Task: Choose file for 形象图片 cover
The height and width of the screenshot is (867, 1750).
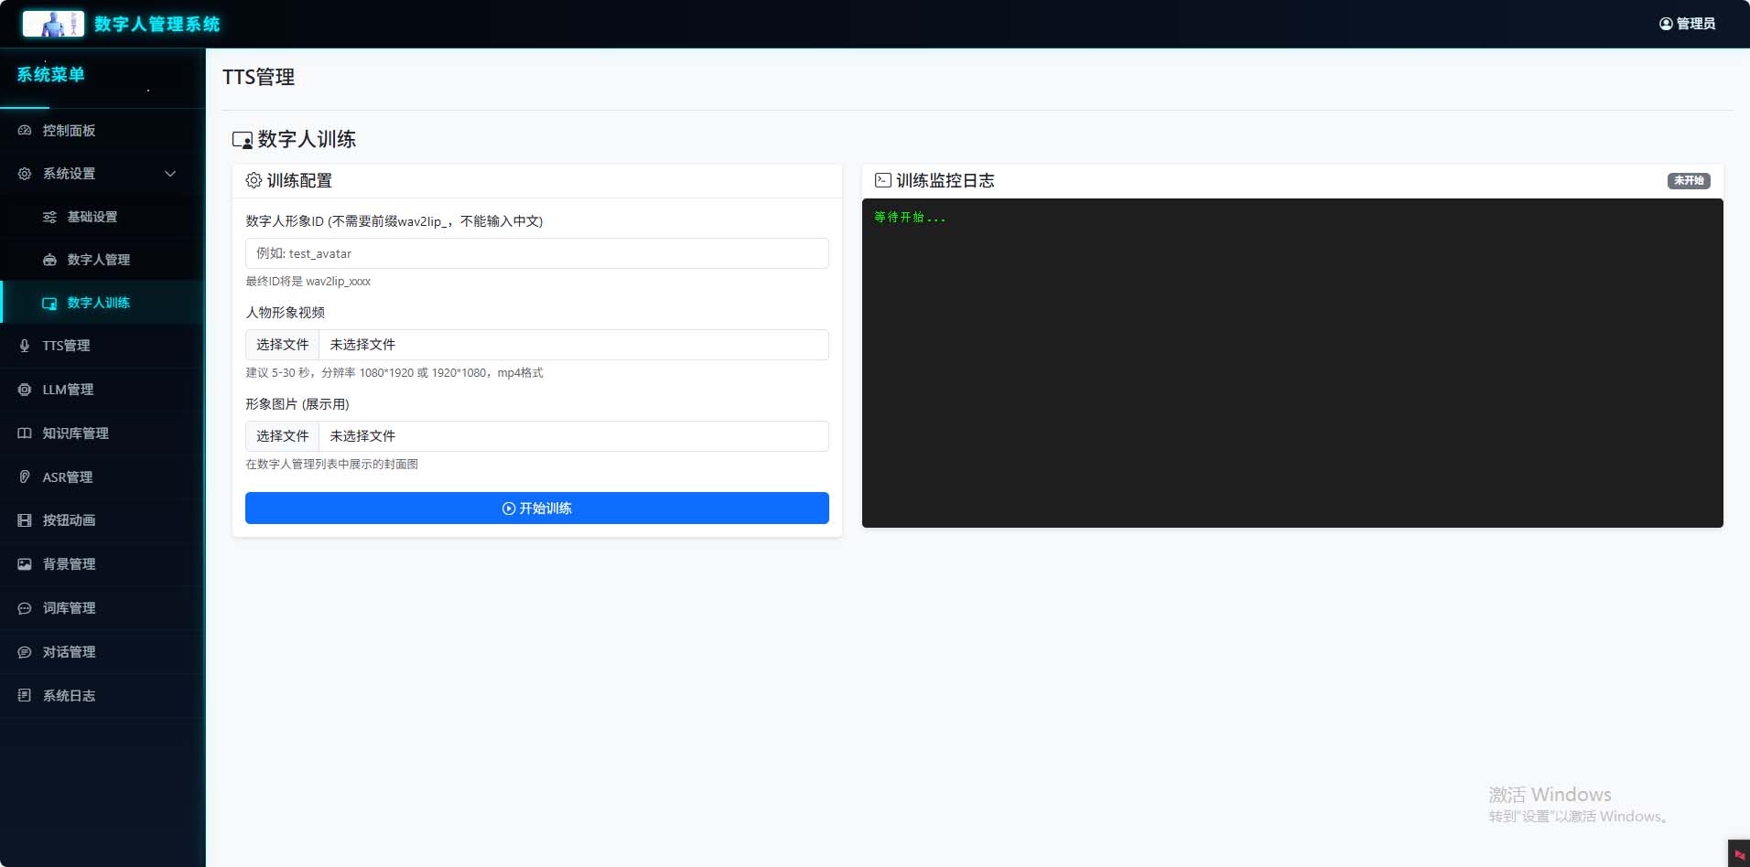Action: (283, 436)
